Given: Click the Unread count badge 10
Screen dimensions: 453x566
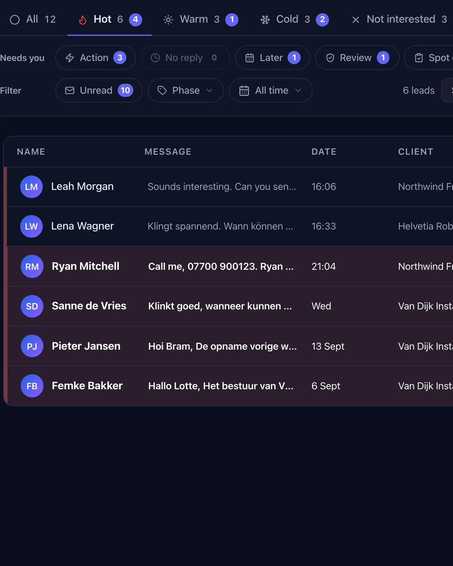Looking at the screenshot, I should 126,90.
